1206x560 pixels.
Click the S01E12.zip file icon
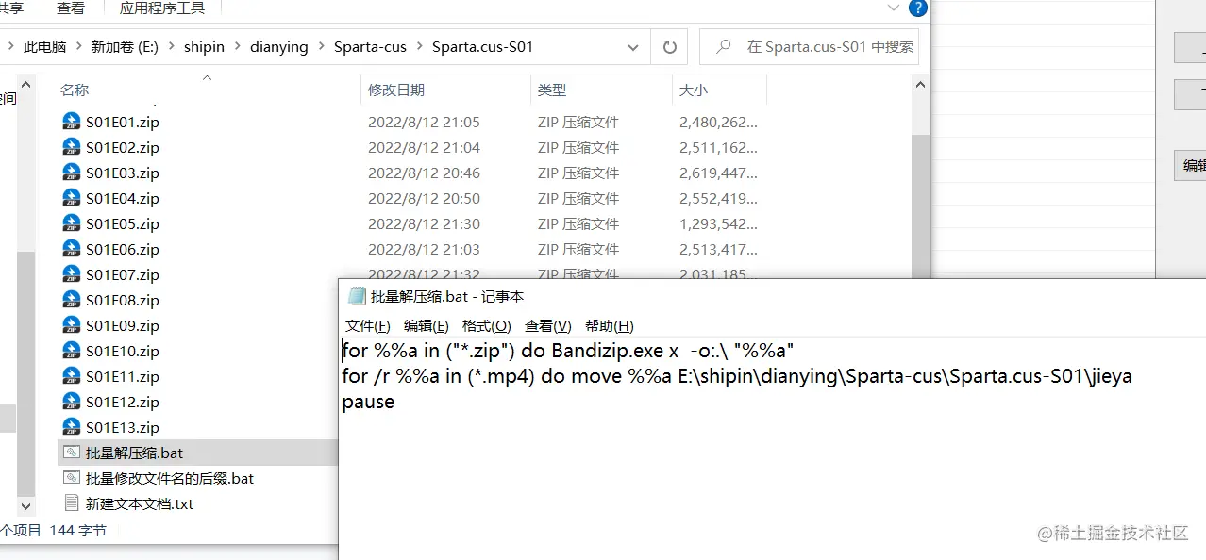pos(72,402)
